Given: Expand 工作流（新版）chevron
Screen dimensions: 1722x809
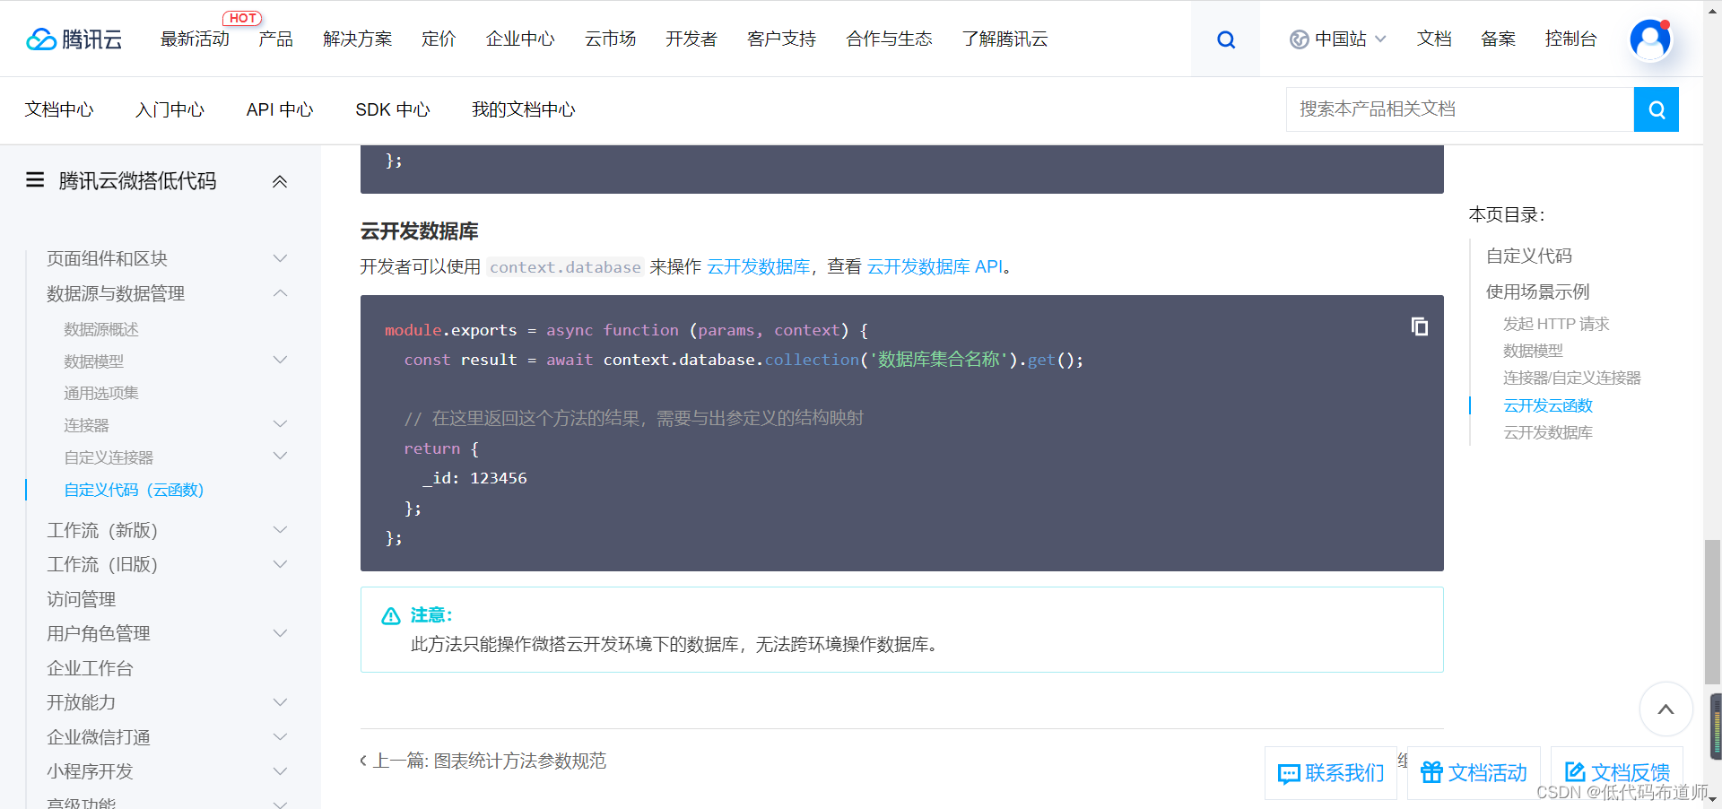Looking at the screenshot, I should tap(280, 530).
